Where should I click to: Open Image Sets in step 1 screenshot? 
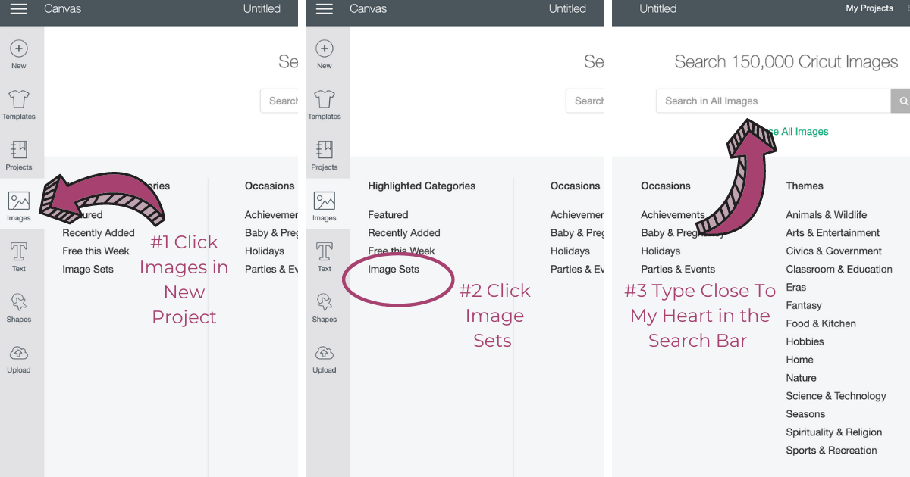88,270
